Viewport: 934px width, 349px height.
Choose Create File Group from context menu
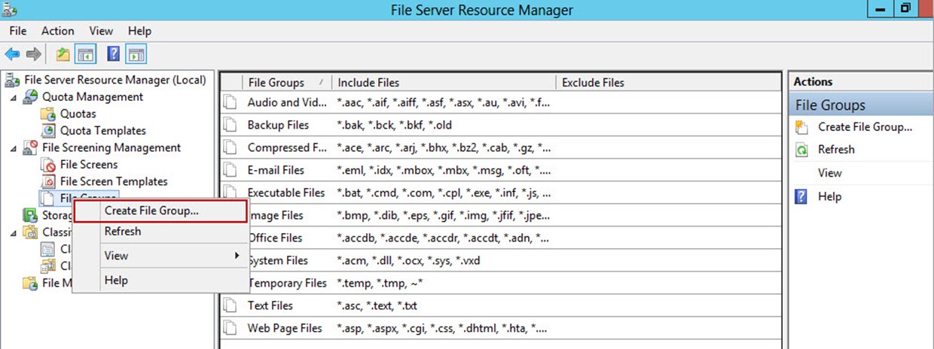pyautogui.click(x=151, y=211)
